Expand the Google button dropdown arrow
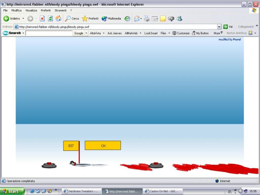 86,33
